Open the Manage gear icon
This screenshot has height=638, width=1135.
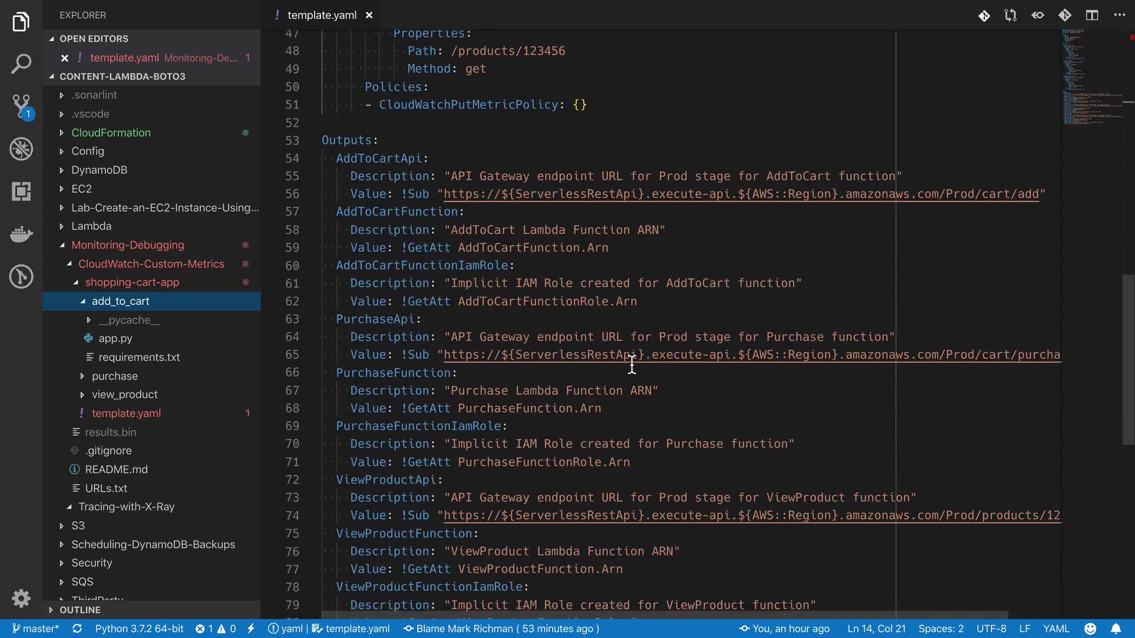tap(21, 598)
